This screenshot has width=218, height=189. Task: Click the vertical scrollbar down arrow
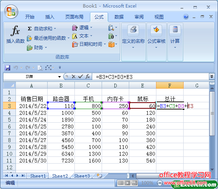[x=212, y=169]
